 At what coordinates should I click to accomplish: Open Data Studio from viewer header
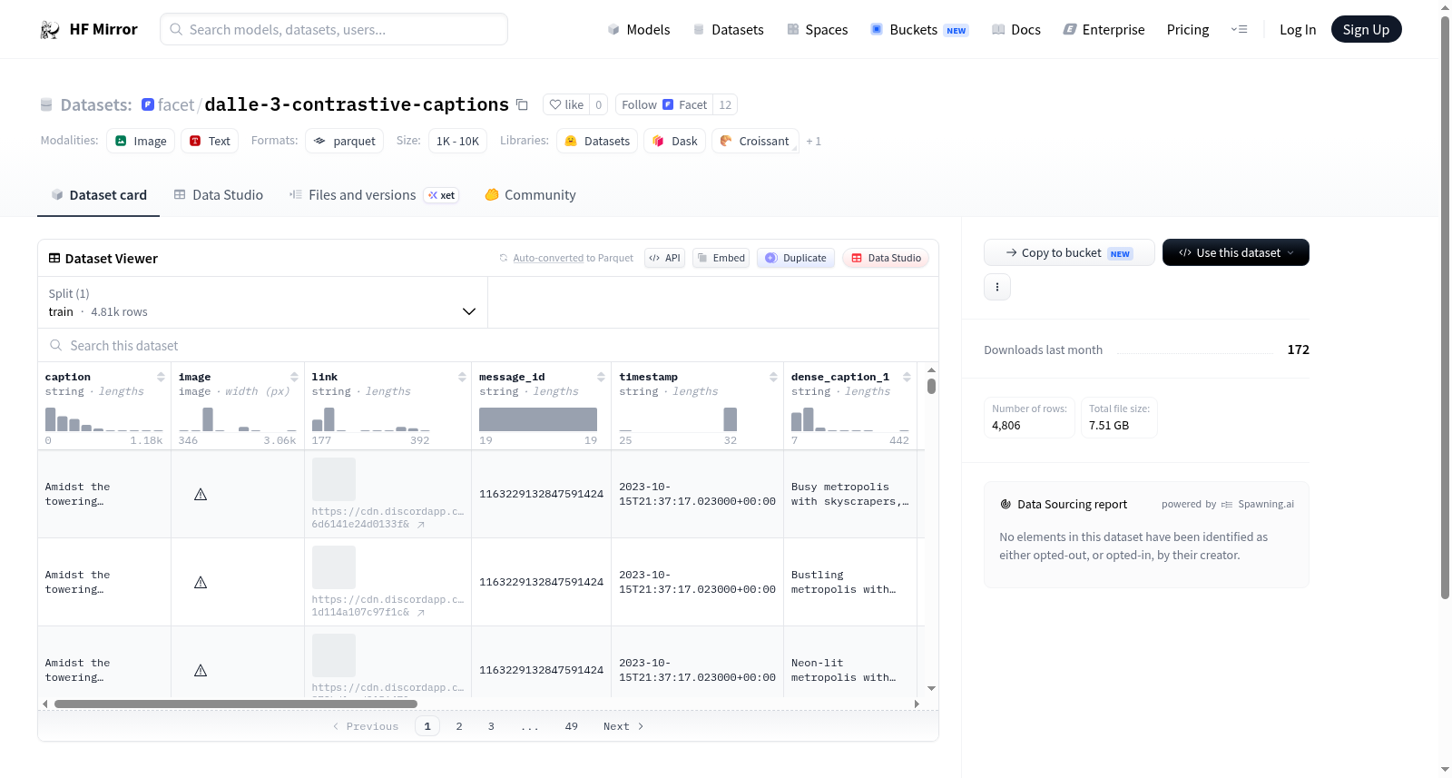tap(886, 258)
